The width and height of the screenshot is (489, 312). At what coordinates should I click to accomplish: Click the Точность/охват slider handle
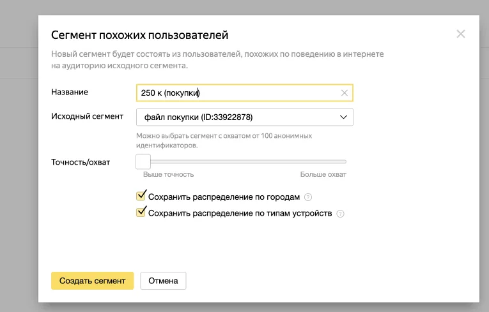pyautogui.click(x=143, y=161)
